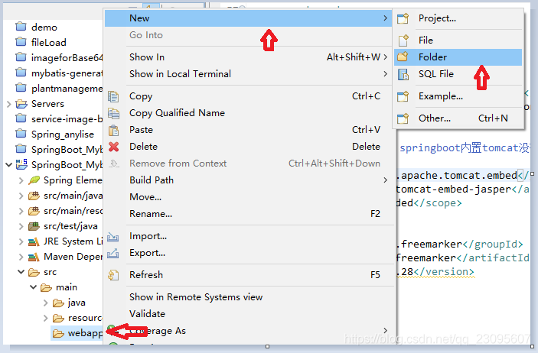Click the Spring_anylise project icon
538x353 pixels.
[x=21, y=134]
